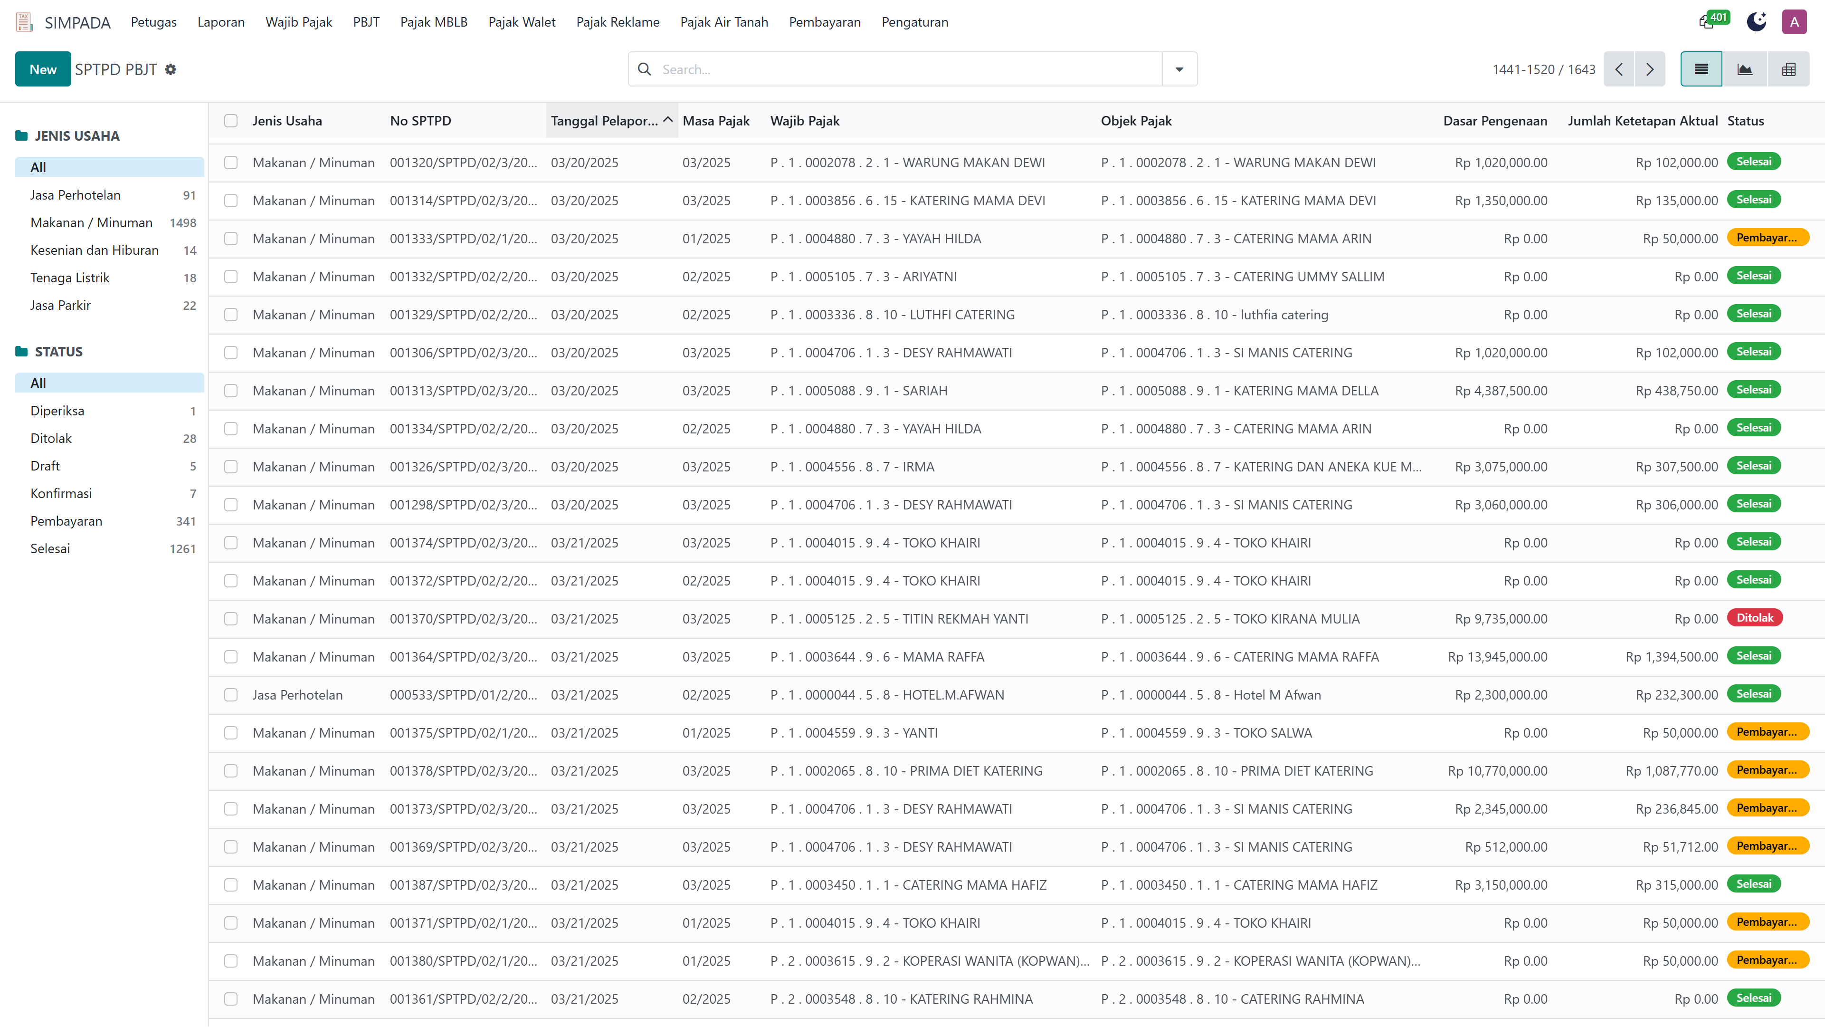Filter by Kesenian dan Hiburan
The width and height of the screenshot is (1825, 1027).
110,250
